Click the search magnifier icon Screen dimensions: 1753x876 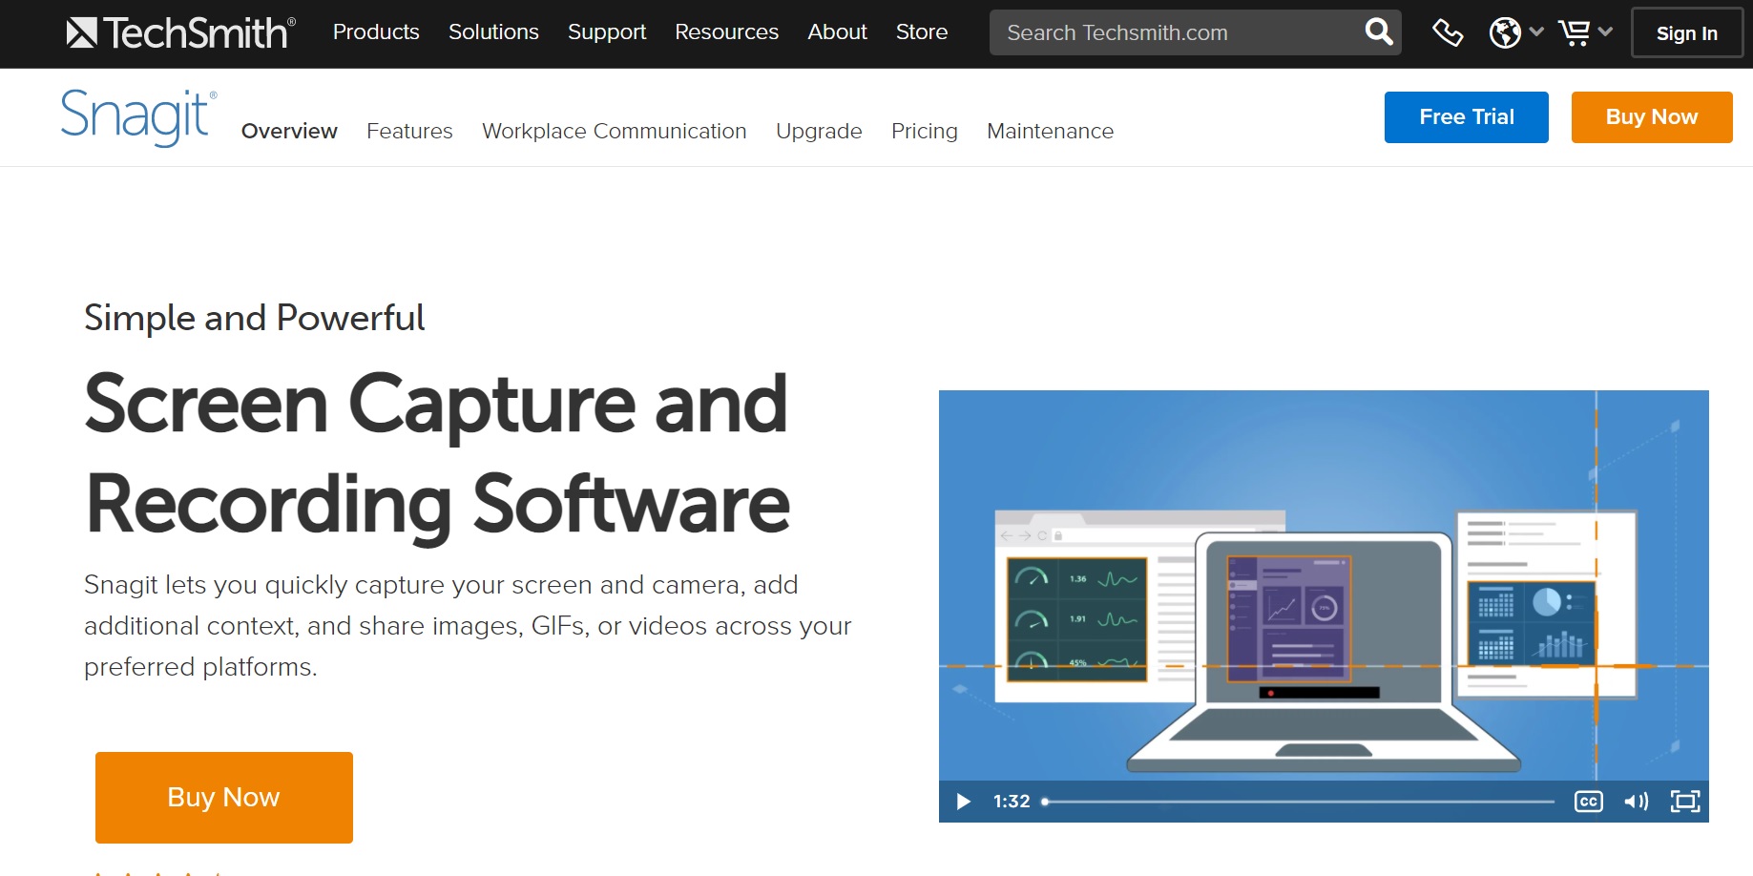(x=1379, y=32)
